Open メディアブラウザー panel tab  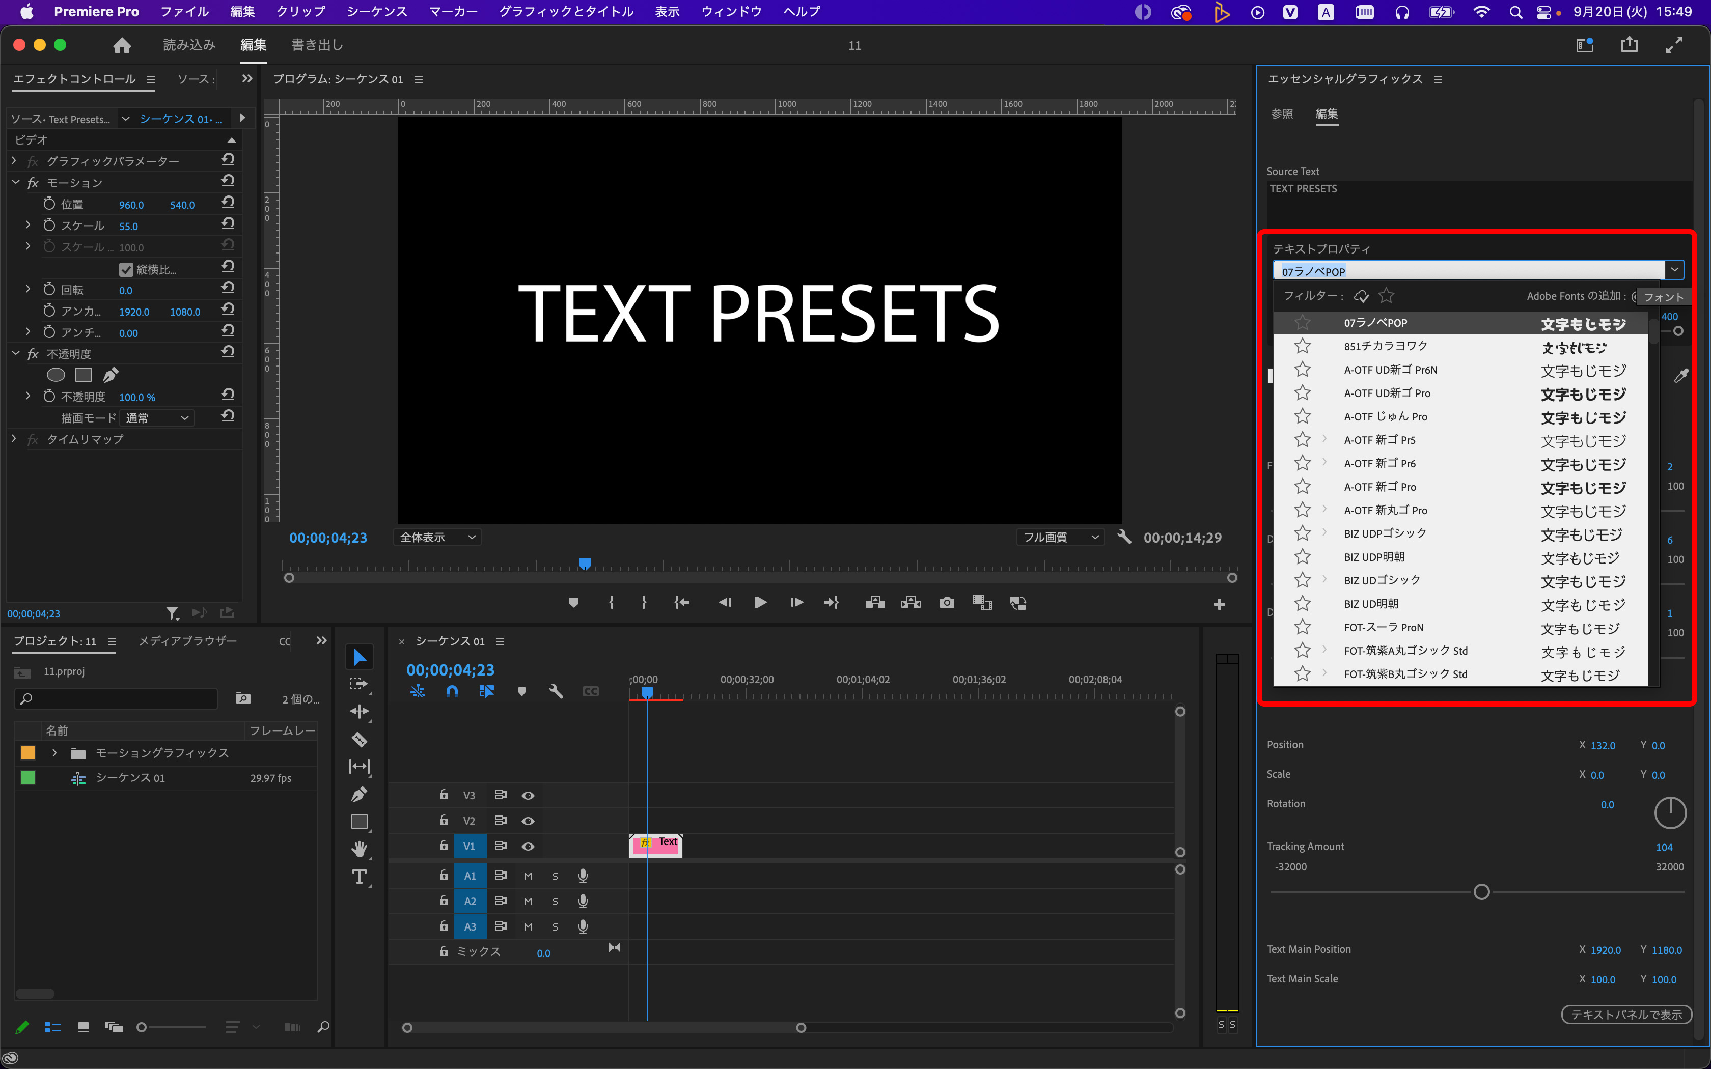pos(187,641)
